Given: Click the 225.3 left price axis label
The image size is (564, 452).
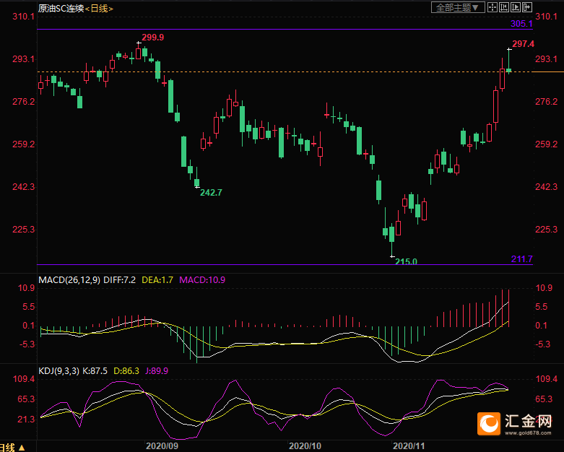Looking at the screenshot, I should tap(23, 230).
